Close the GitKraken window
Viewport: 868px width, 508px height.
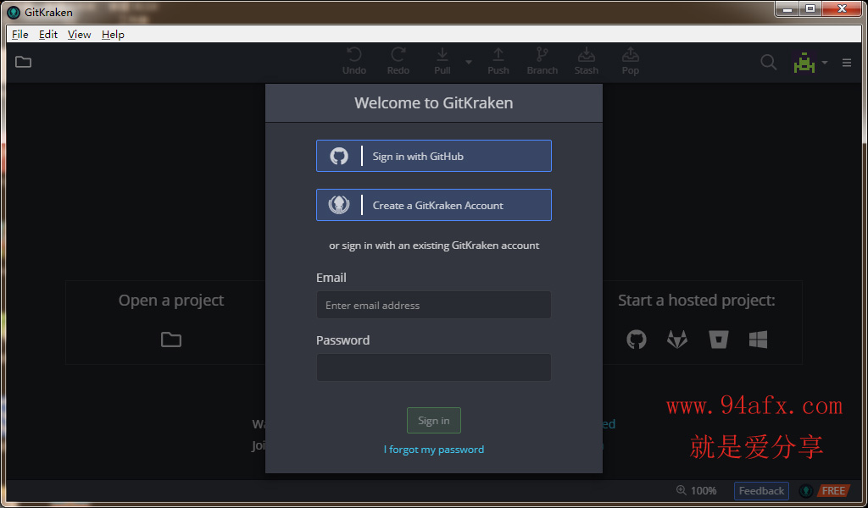click(842, 8)
